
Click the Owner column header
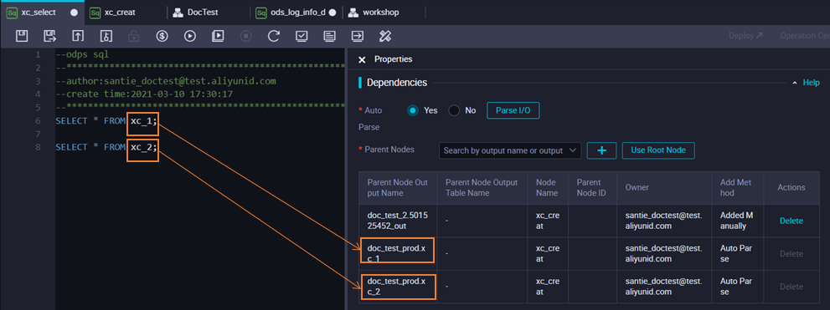(x=664, y=187)
